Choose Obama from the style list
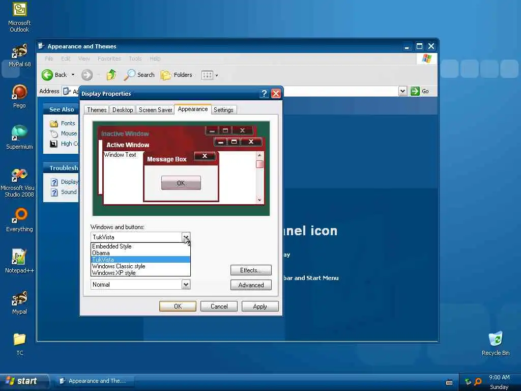The height and width of the screenshot is (391, 521). 140,253
